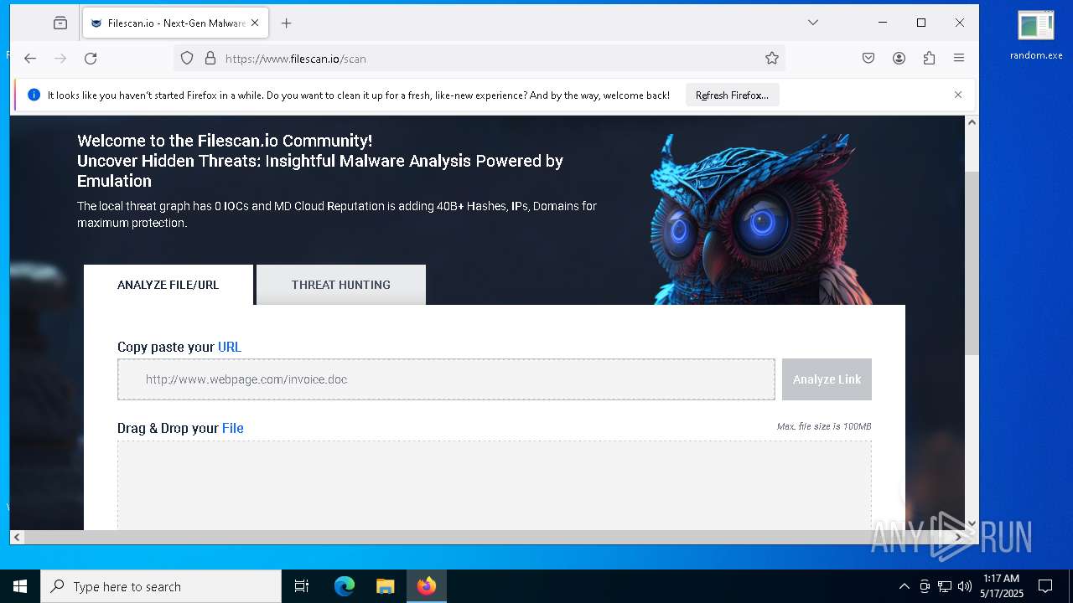This screenshot has width=1073, height=603.
Task: Click the taskbar search box
Action: coord(161,586)
